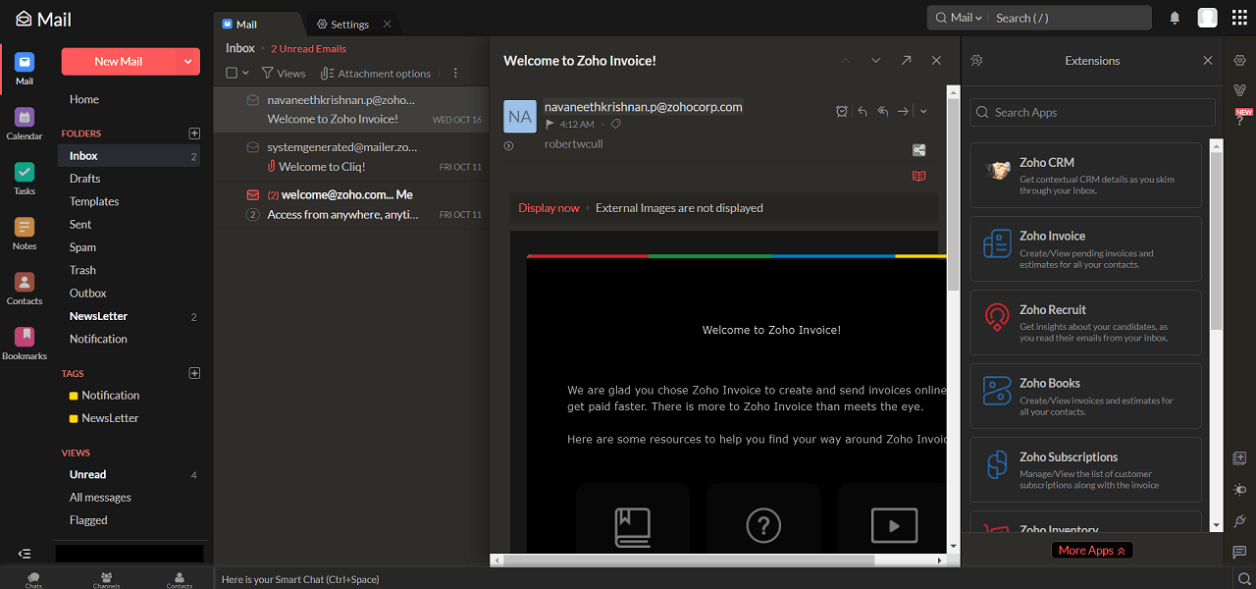Open the Bookmarks app in the sidebar
Image resolution: width=1256 pixels, height=589 pixels.
point(25,344)
